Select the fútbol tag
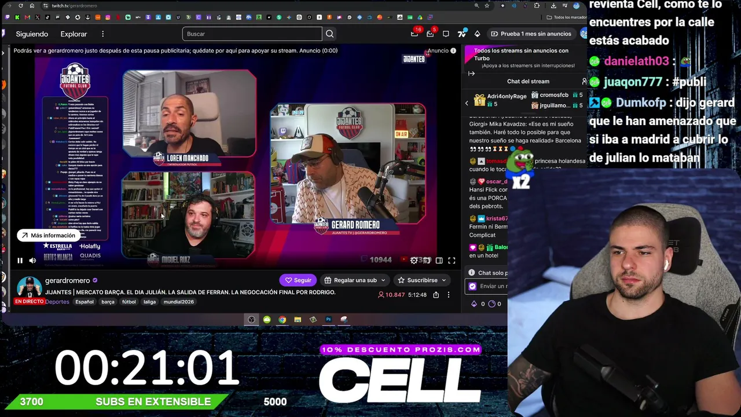This screenshot has height=417, width=741. point(129,302)
